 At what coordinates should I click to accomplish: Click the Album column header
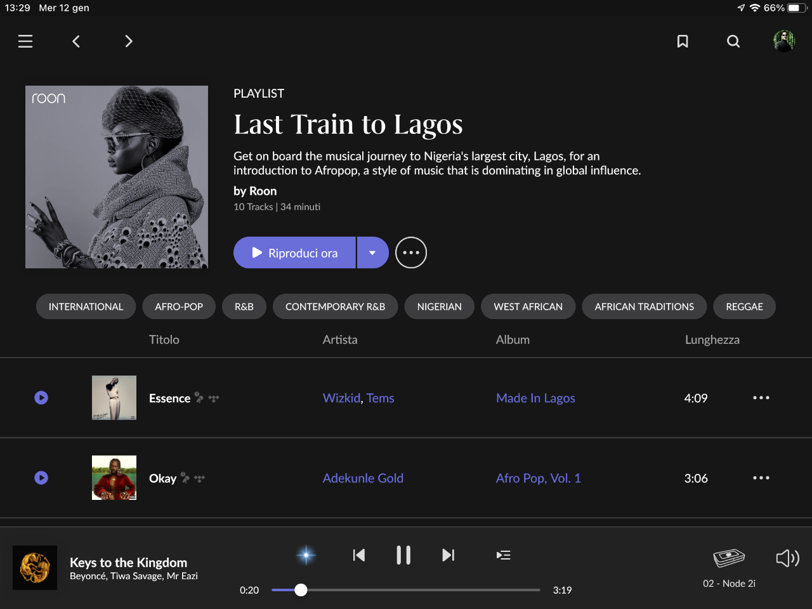(x=513, y=339)
